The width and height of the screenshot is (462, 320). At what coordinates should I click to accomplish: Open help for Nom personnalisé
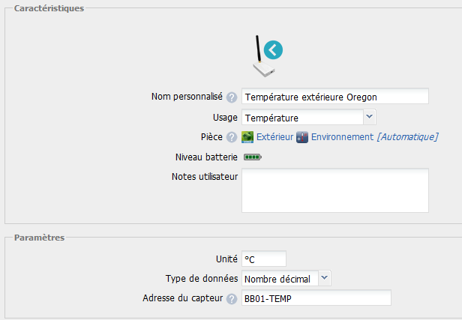tap(232, 97)
